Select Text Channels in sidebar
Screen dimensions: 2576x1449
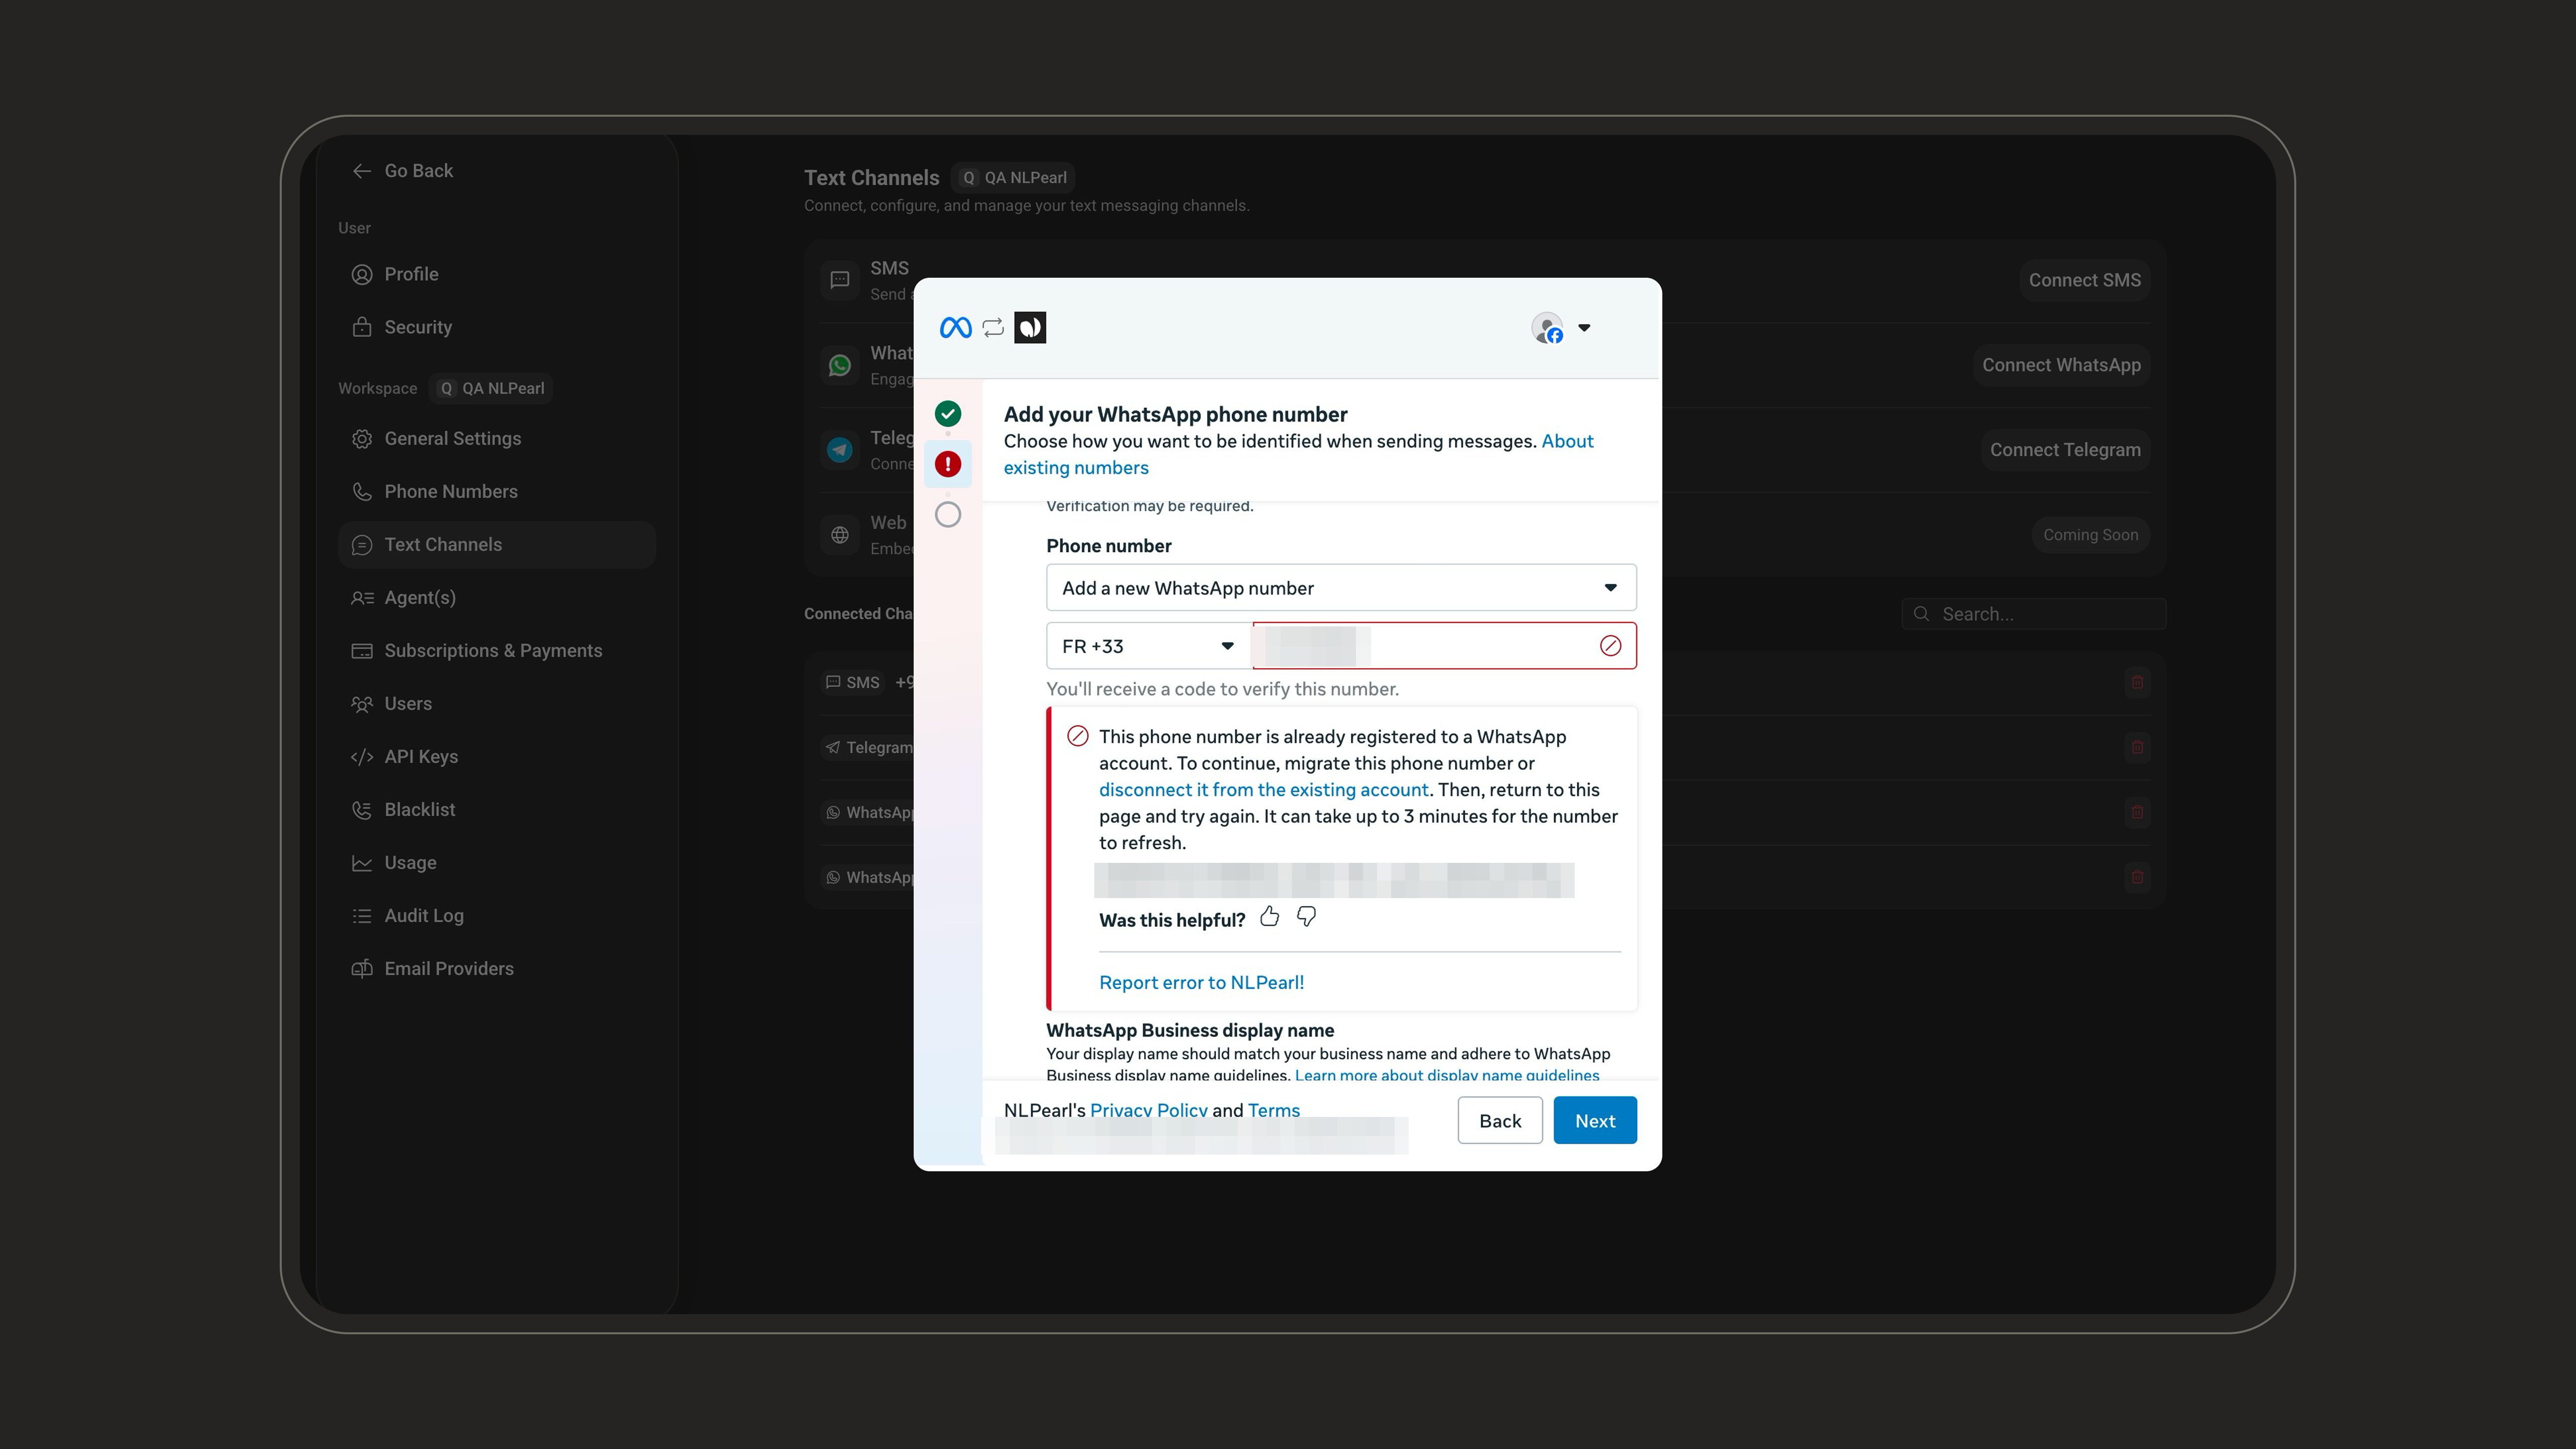point(496,544)
